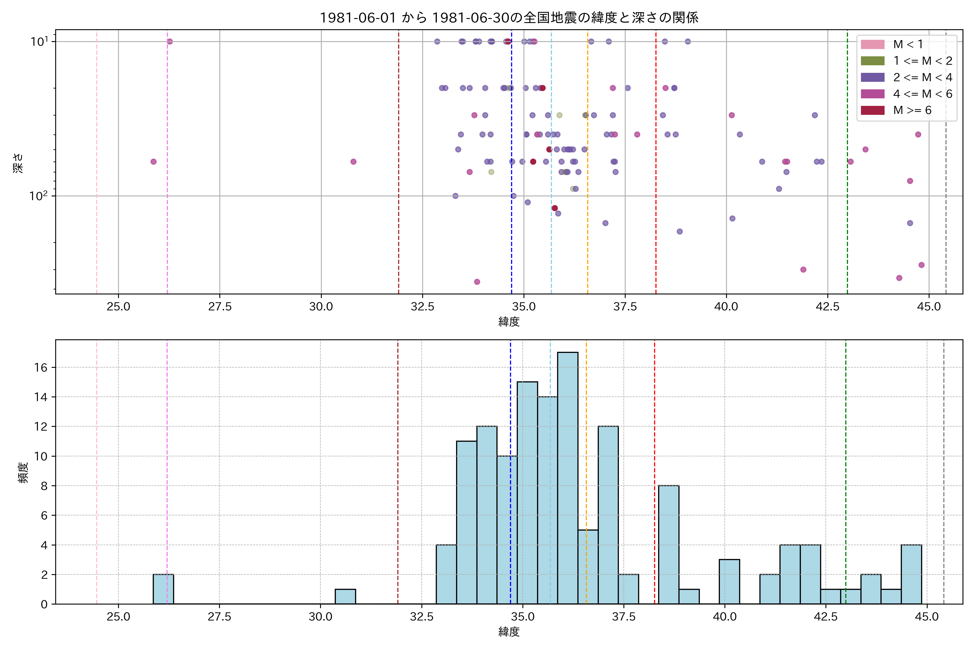975x650 pixels.
Task: Click the single-count bar near latitude 30.5
Action: pos(345,597)
